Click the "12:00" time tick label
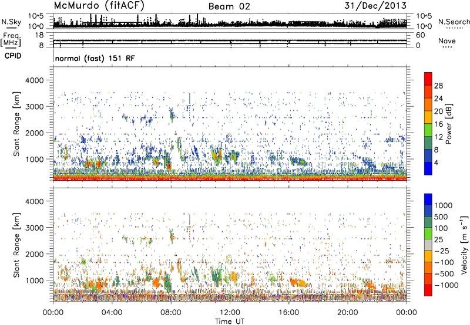The height and width of the screenshot is (325, 470). [x=230, y=313]
